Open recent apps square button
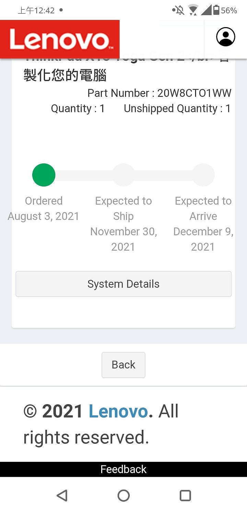The height and width of the screenshot is (514, 247). tap(185, 495)
